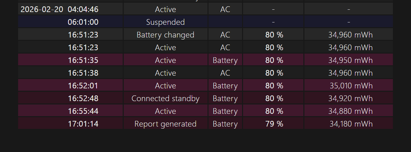Select the 16:52:48 timestamp
Screen dimensions: 411x152
83,98
